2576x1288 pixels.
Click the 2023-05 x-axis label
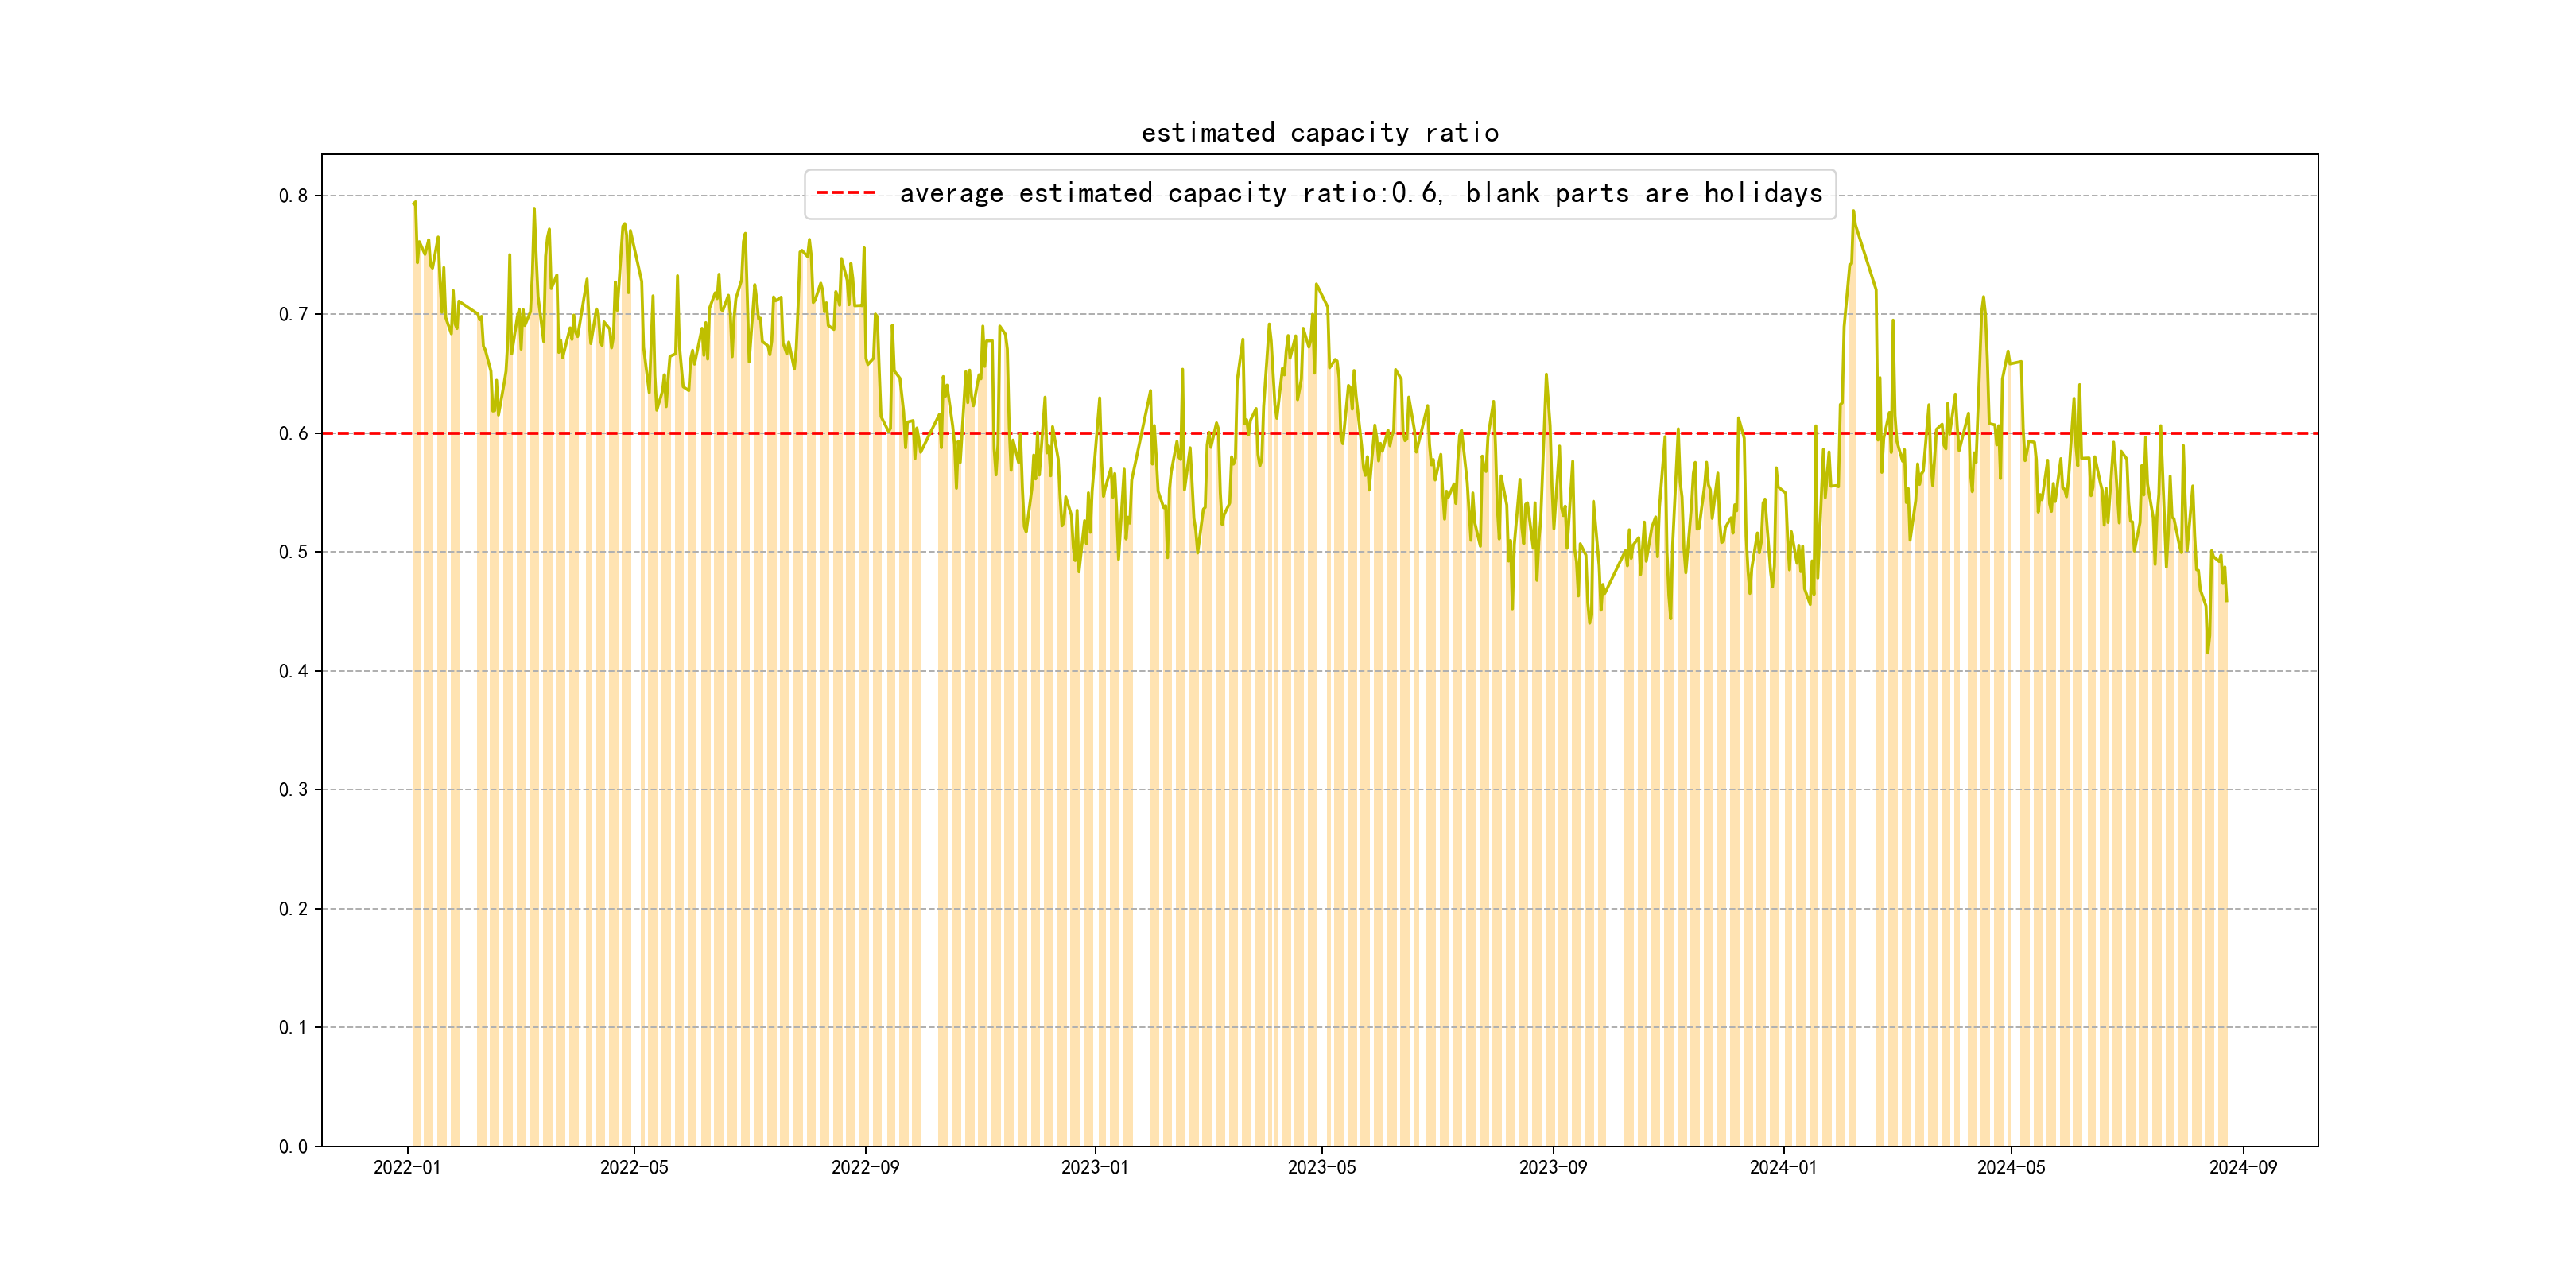1322,1167
